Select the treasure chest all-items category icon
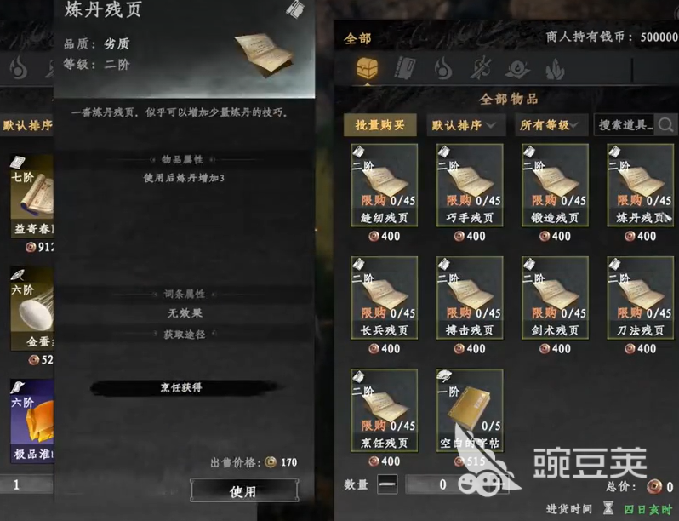Screen dimensions: 679x521 pyautogui.click(x=368, y=69)
